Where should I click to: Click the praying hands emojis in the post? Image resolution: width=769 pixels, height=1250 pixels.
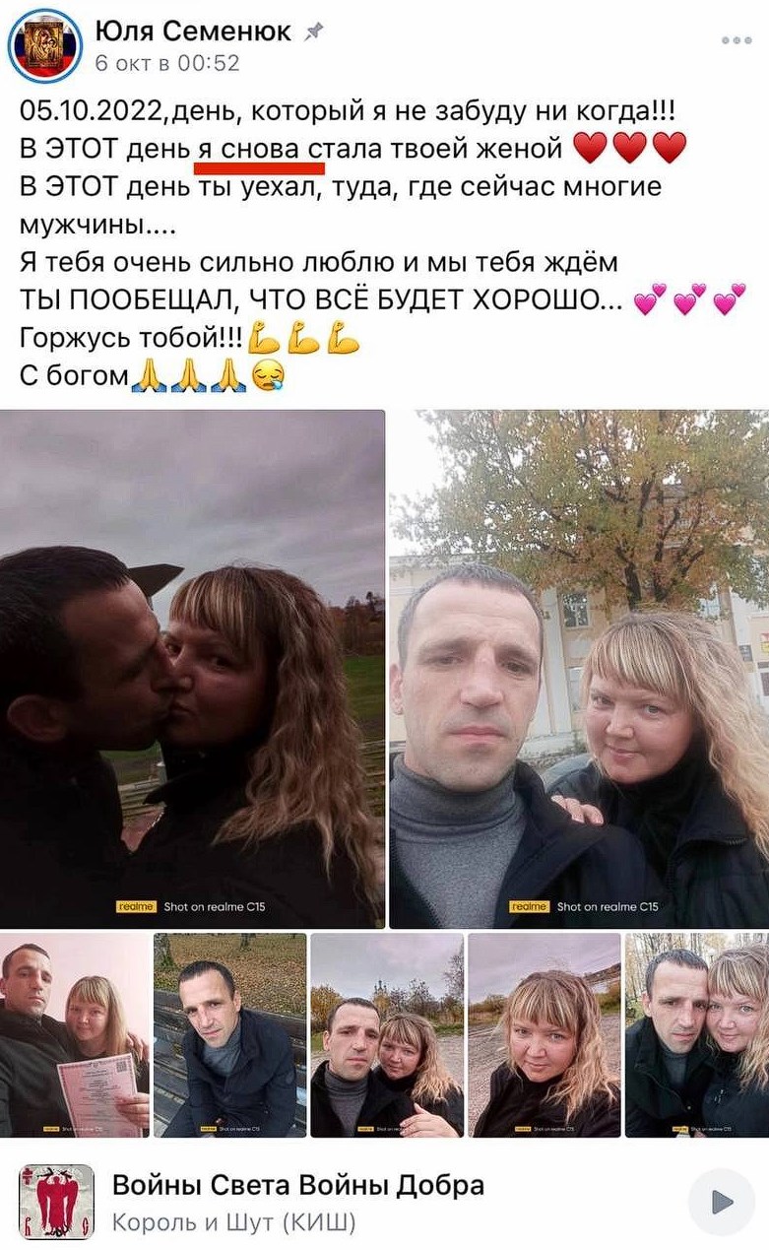pyautogui.click(x=187, y=376)
